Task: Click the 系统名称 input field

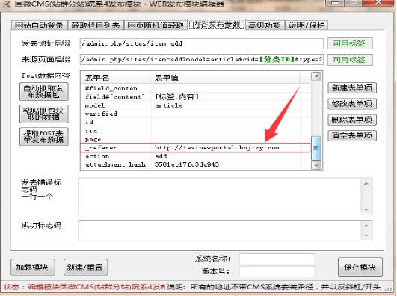Action: click(277, 259)
